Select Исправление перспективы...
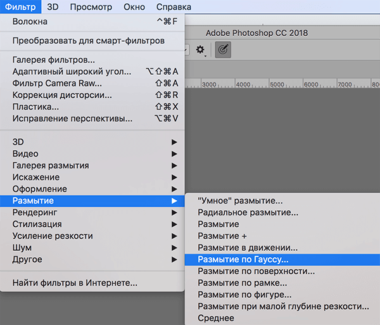The width and height of the screenshot is (380, 325). click(x=92, y=118)
